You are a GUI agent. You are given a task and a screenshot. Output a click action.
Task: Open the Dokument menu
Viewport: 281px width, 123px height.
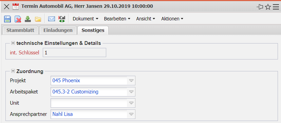(x=86, y=19)
